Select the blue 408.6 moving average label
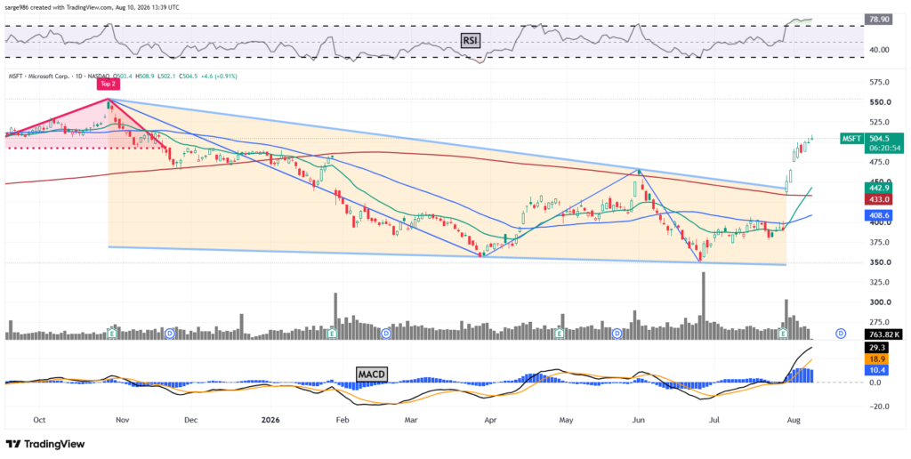 [880, 215]
